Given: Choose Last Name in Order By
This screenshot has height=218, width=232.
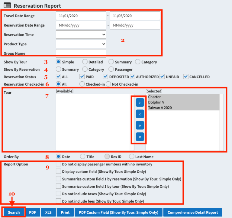Looking at the screenshot, I should click(x=132, y=157).
